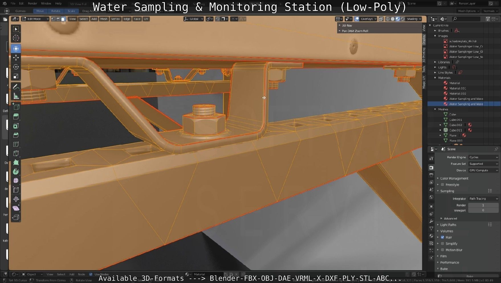Image resolution: width=501 pixels, height=283 pixels.
Task: Open the Output properties tab
Action: pyautogui.click(x=431, y=175)
